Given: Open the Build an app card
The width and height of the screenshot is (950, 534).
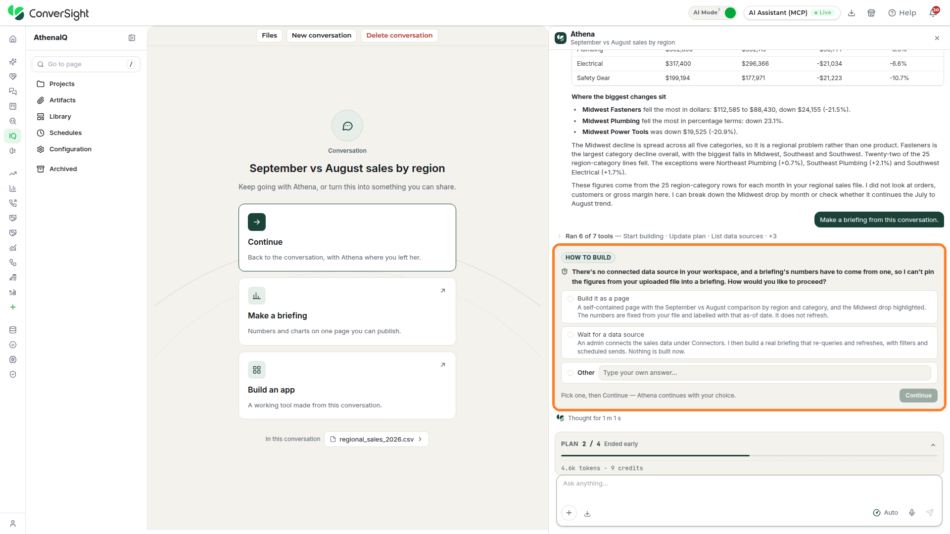Looking at the screenshot, I should pos(347,386).
